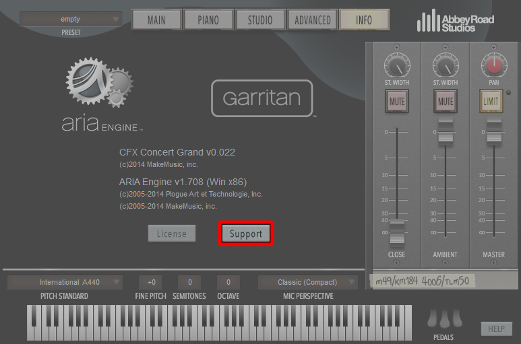Click the Plogue Art et Technologie copyright line
The height and width of the screenshot is (344, 521).
191,194
